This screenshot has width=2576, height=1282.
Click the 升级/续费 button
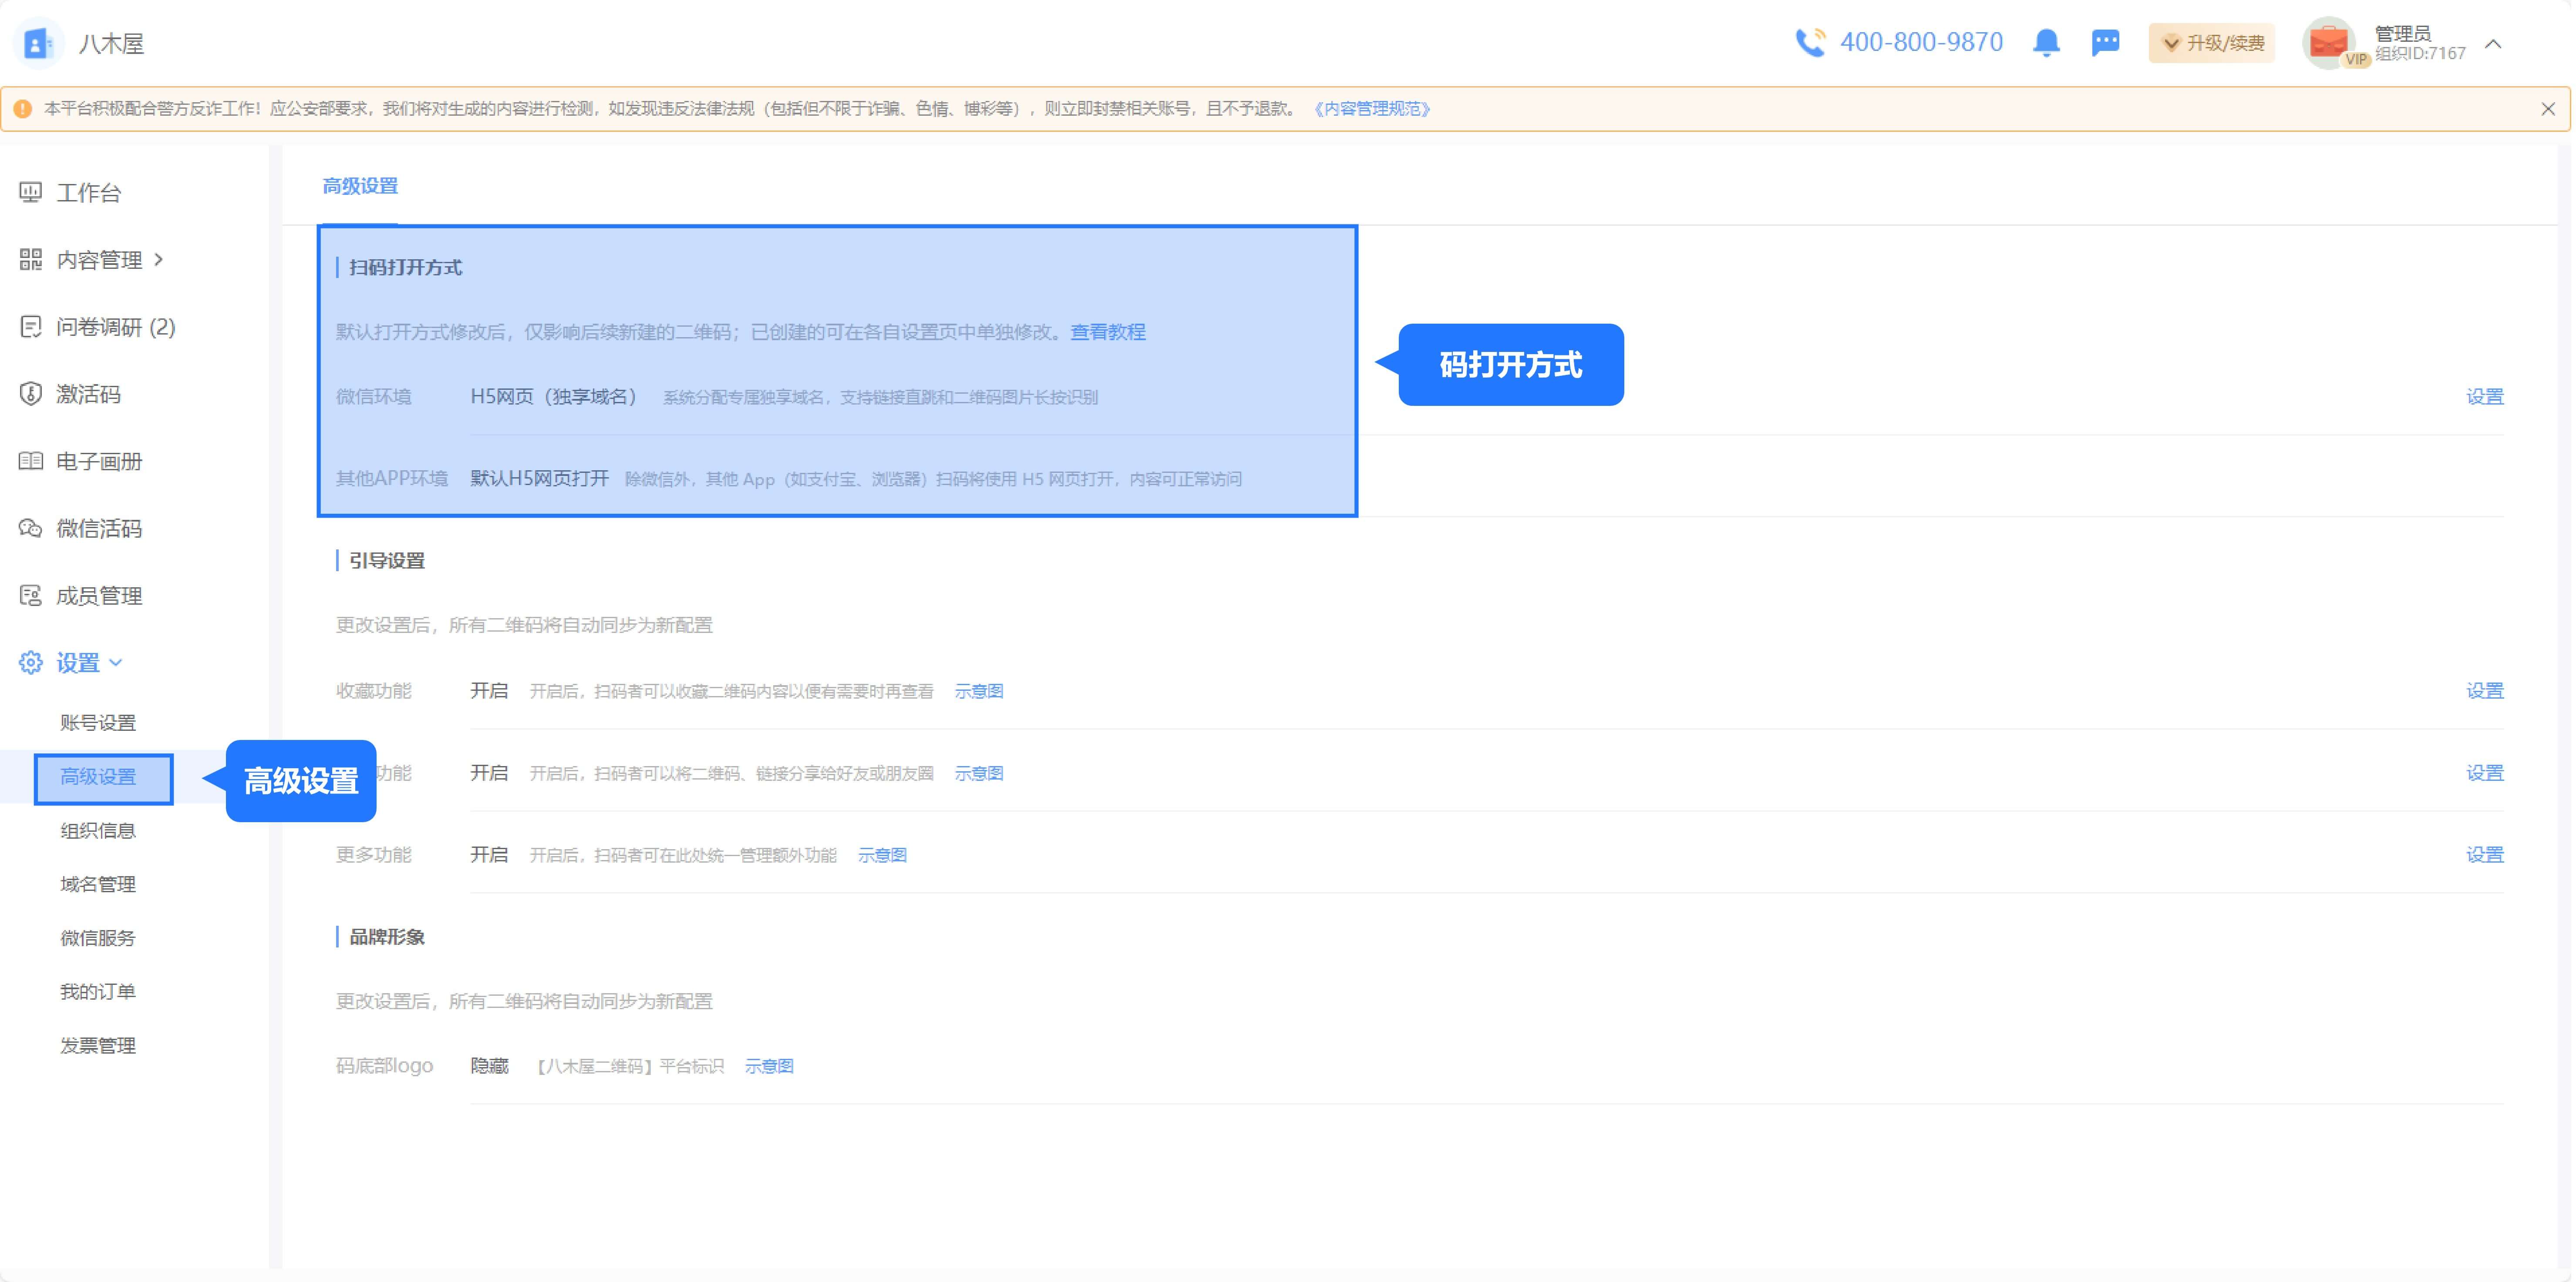click(2213, 43)
